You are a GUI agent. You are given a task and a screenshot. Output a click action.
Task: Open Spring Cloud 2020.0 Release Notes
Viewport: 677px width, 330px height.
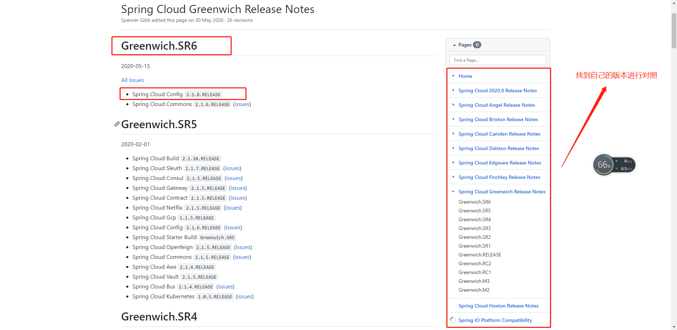(x=498, y=91)
